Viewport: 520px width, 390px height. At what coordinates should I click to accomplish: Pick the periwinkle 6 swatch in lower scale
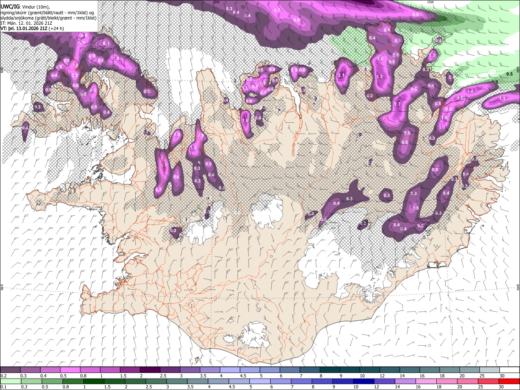click(x=281, y=381)
